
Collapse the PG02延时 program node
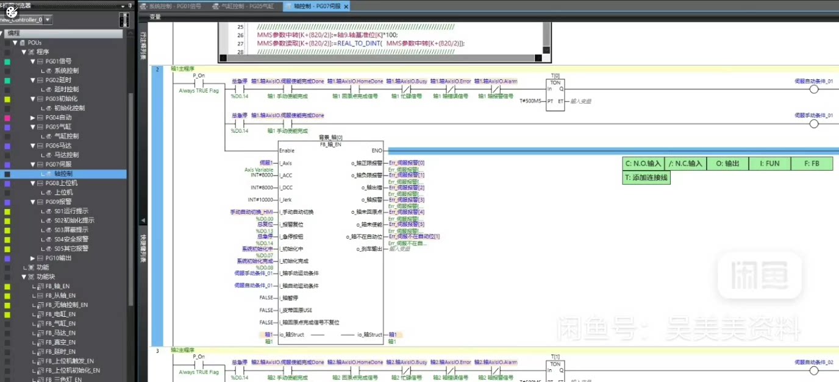point(33,80)
